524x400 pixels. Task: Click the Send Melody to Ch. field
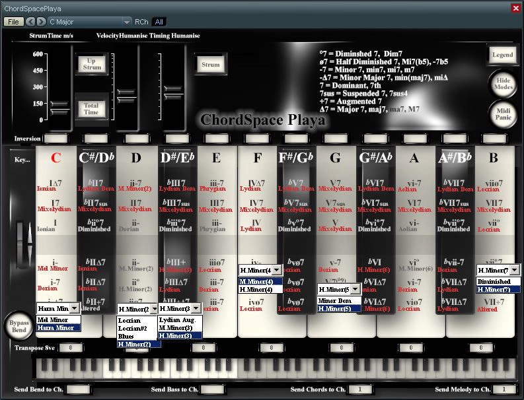tap(504, 389)
